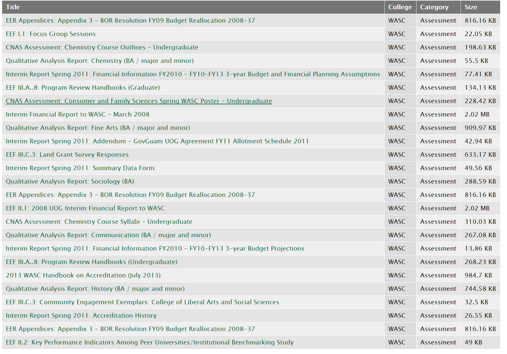The image size is (507, 354).
Task: Select the 198.63 KB size cell
Action: pos(480,47)
